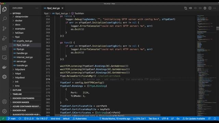Expand the DOCKER HUB section

[x=25, y=110]
